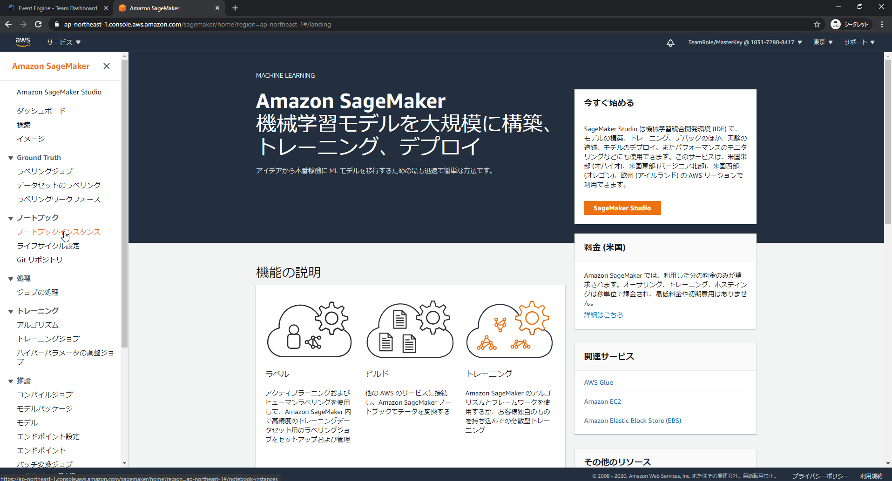Open Amazon Elastic Block Store (EBS) link
Viewport: 892px width, 481px height.
[632, 421]
